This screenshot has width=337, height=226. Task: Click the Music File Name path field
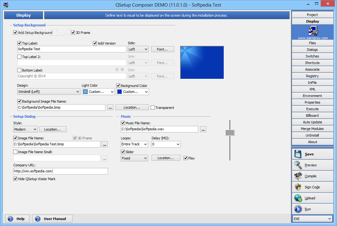(159, 129)
